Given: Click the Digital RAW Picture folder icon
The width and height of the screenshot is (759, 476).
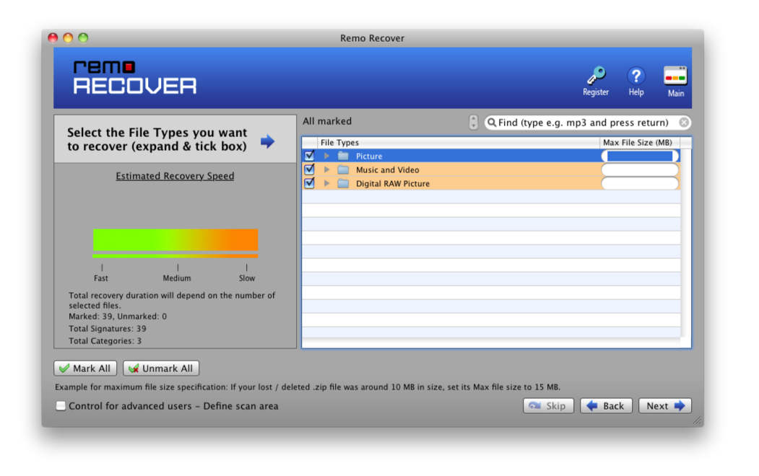Looking at the screenshot, I should (343, 184).
